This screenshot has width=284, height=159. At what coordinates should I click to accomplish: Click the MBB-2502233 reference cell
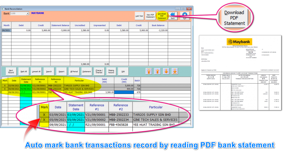56,86
